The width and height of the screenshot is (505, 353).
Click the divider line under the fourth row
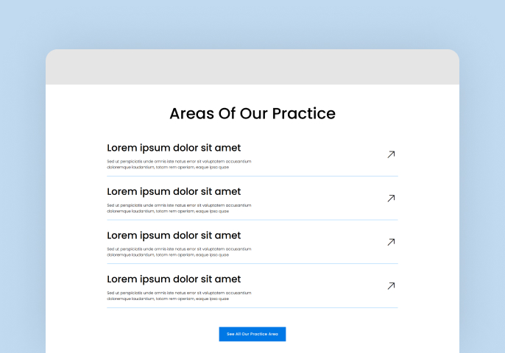point(252,307)
